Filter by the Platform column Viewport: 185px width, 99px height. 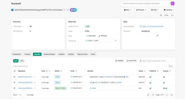click(158, 71)
